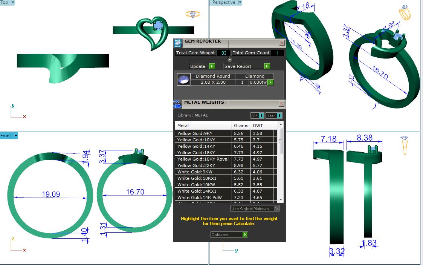Click the Diamond Round gem thumbnail

(x=183, y=80)
